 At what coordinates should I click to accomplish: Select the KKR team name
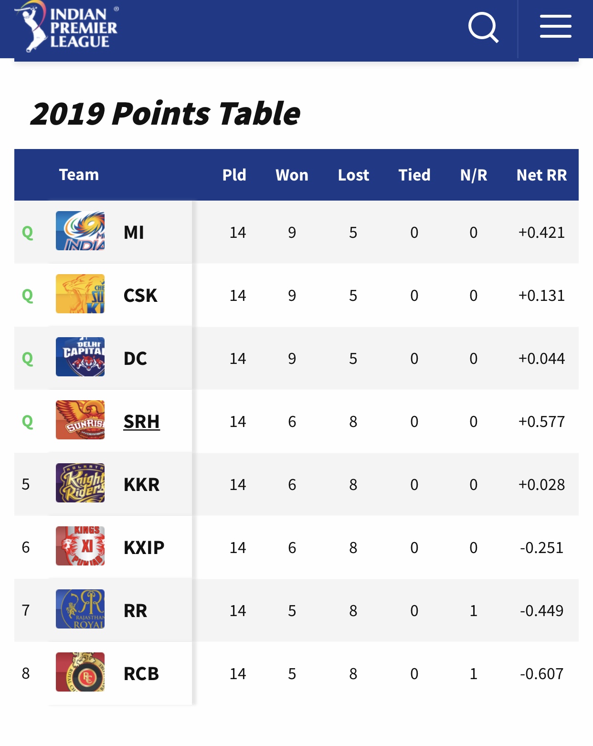pos(141,485)
